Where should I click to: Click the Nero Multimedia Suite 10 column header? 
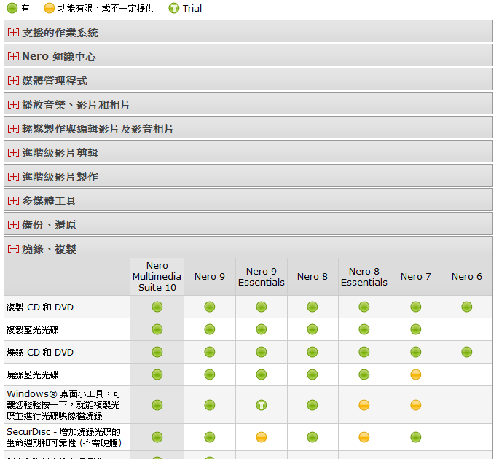[157, 276]
